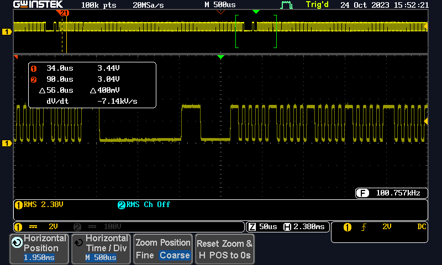Click the dV/dt -7.14kV/s readout
The height and width of the screenshot is (265, 442).
click(92, 102)
